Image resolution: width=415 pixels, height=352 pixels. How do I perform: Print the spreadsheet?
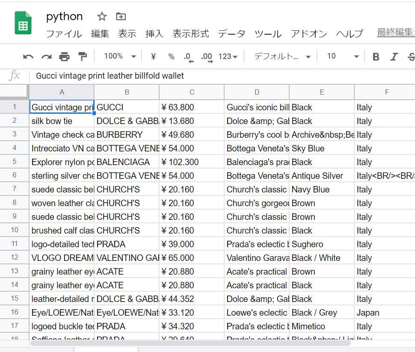(64, 56)
